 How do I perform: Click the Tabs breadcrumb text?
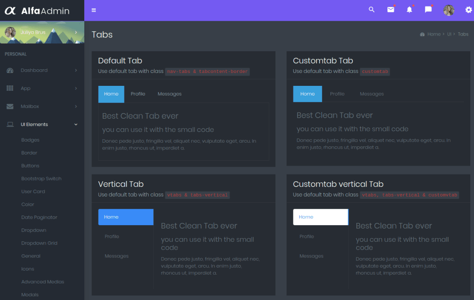pyautogui.click(x=463, y=34)
